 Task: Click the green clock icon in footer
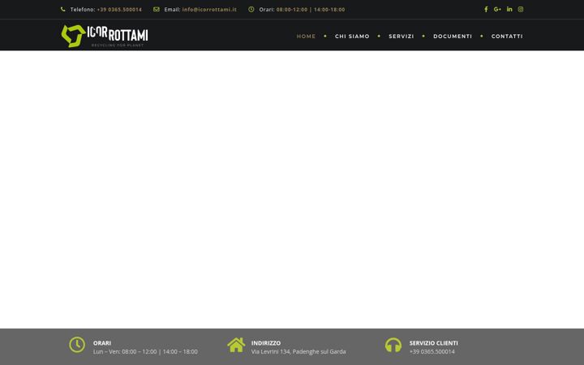point(77,345)
